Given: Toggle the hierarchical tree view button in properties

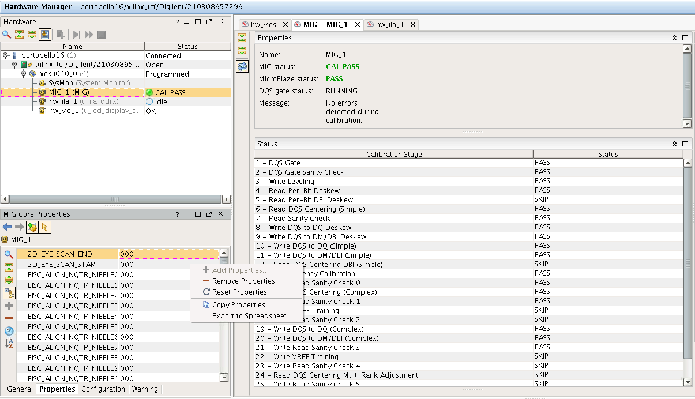Looking at the screenshot, I should (9, 293).
